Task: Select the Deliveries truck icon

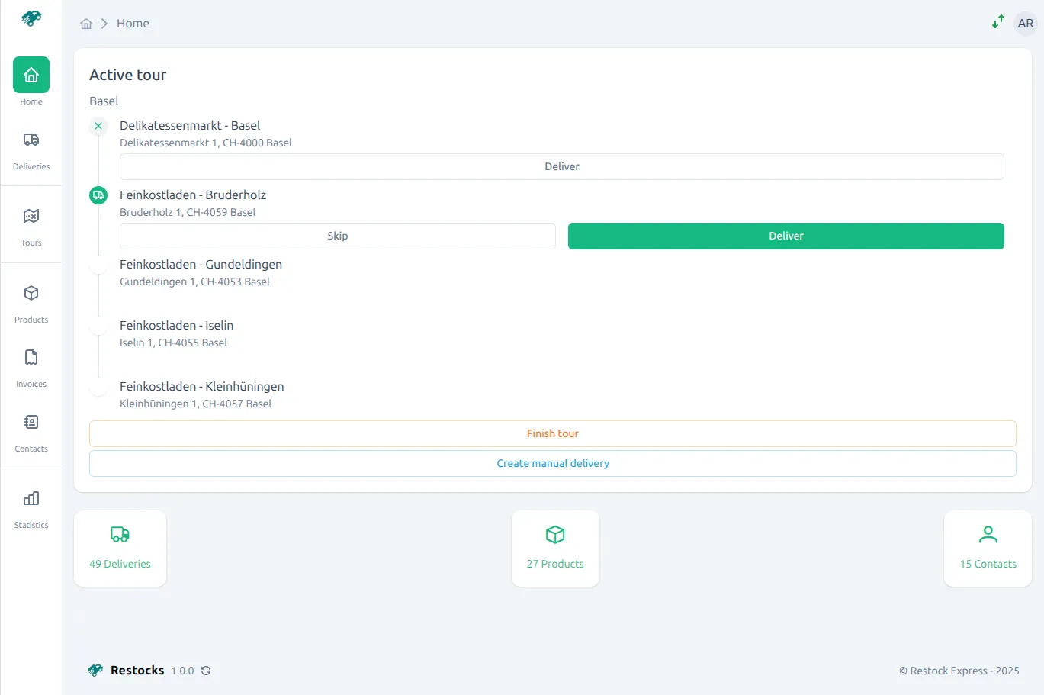Action: 31,140
